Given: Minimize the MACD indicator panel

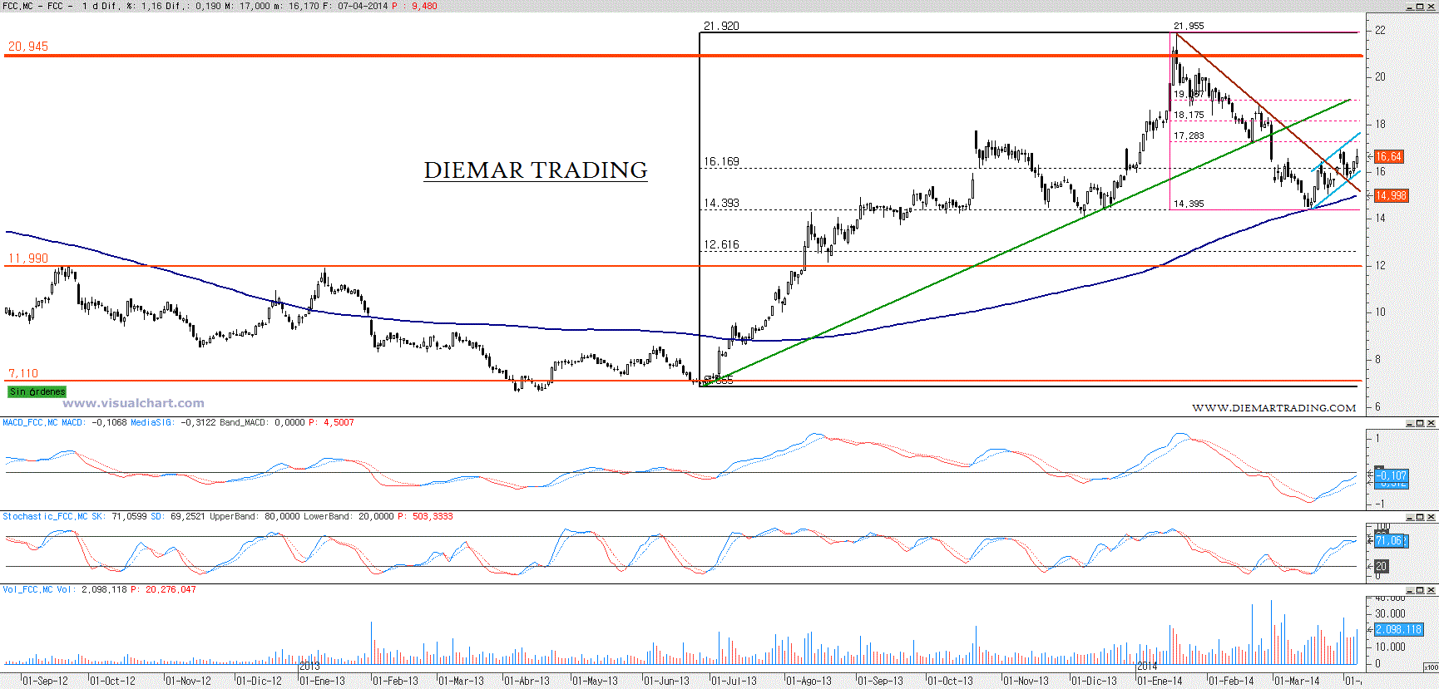Looking at the screenshot, I should click(1410, 423).
